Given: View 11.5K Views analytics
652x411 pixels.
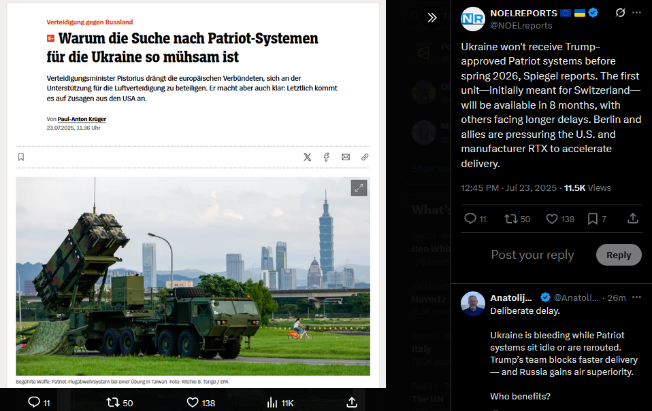Looking at the screenshot, I should pyautogui.click(x=587, y=188).
